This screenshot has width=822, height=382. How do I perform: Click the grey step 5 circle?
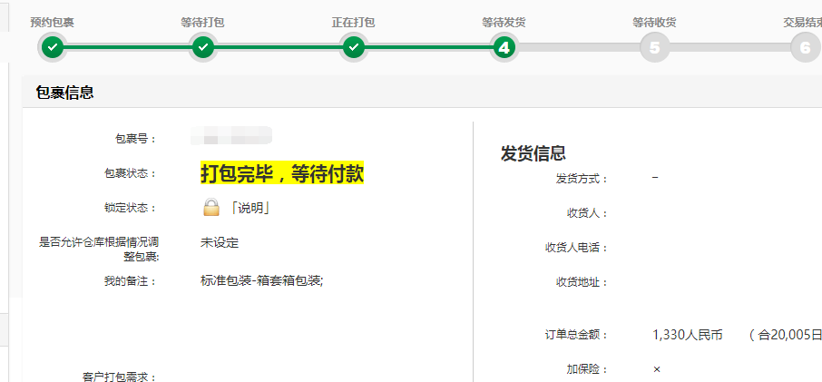(655, 47)
